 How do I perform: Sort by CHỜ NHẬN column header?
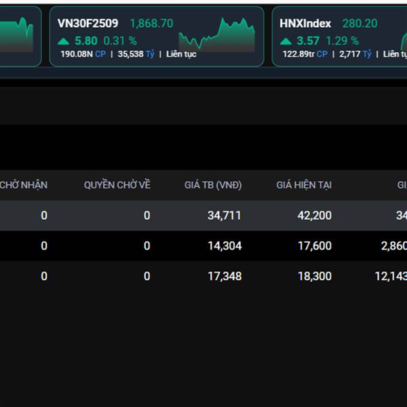[x=24, y=185]
